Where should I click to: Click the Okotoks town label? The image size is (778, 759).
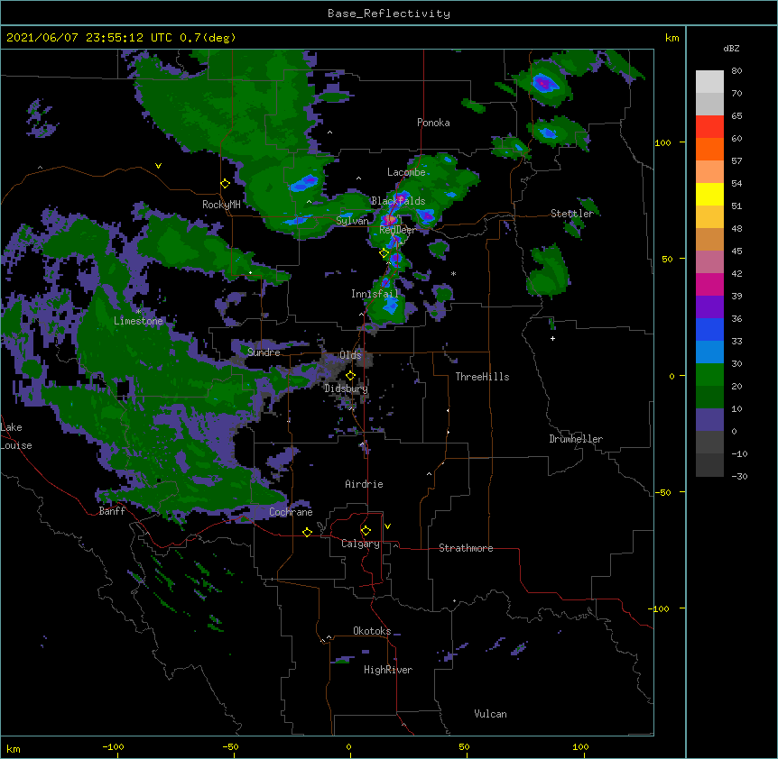pos(372,631)
